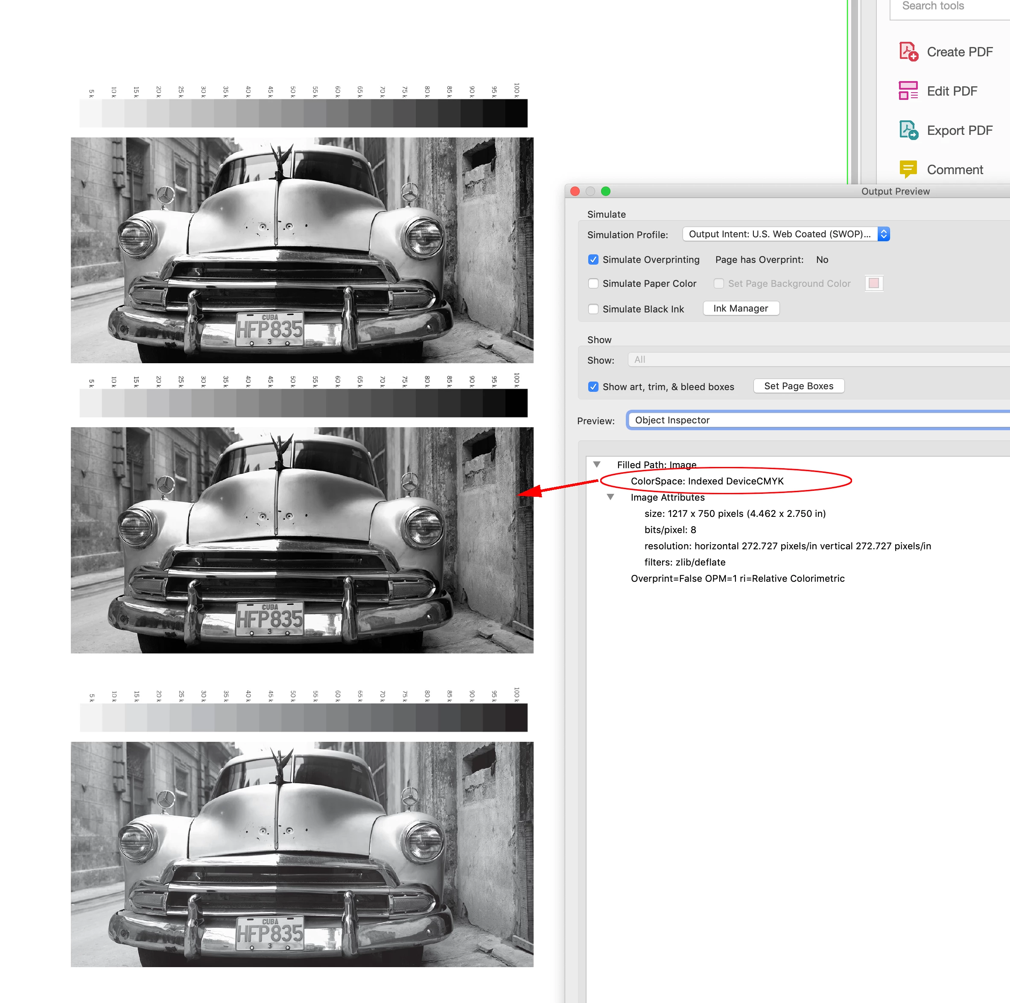The image size is (1010, 1003).
Task: Click the Comment tool icon
Action: pyautogui.click(x=908, y=169)
